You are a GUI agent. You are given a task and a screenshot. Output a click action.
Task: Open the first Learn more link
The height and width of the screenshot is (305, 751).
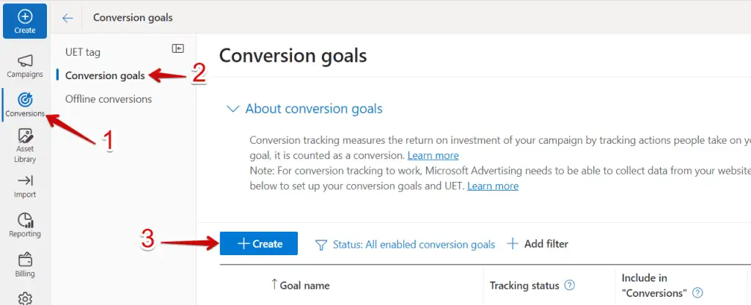click(x=433, y=155)
